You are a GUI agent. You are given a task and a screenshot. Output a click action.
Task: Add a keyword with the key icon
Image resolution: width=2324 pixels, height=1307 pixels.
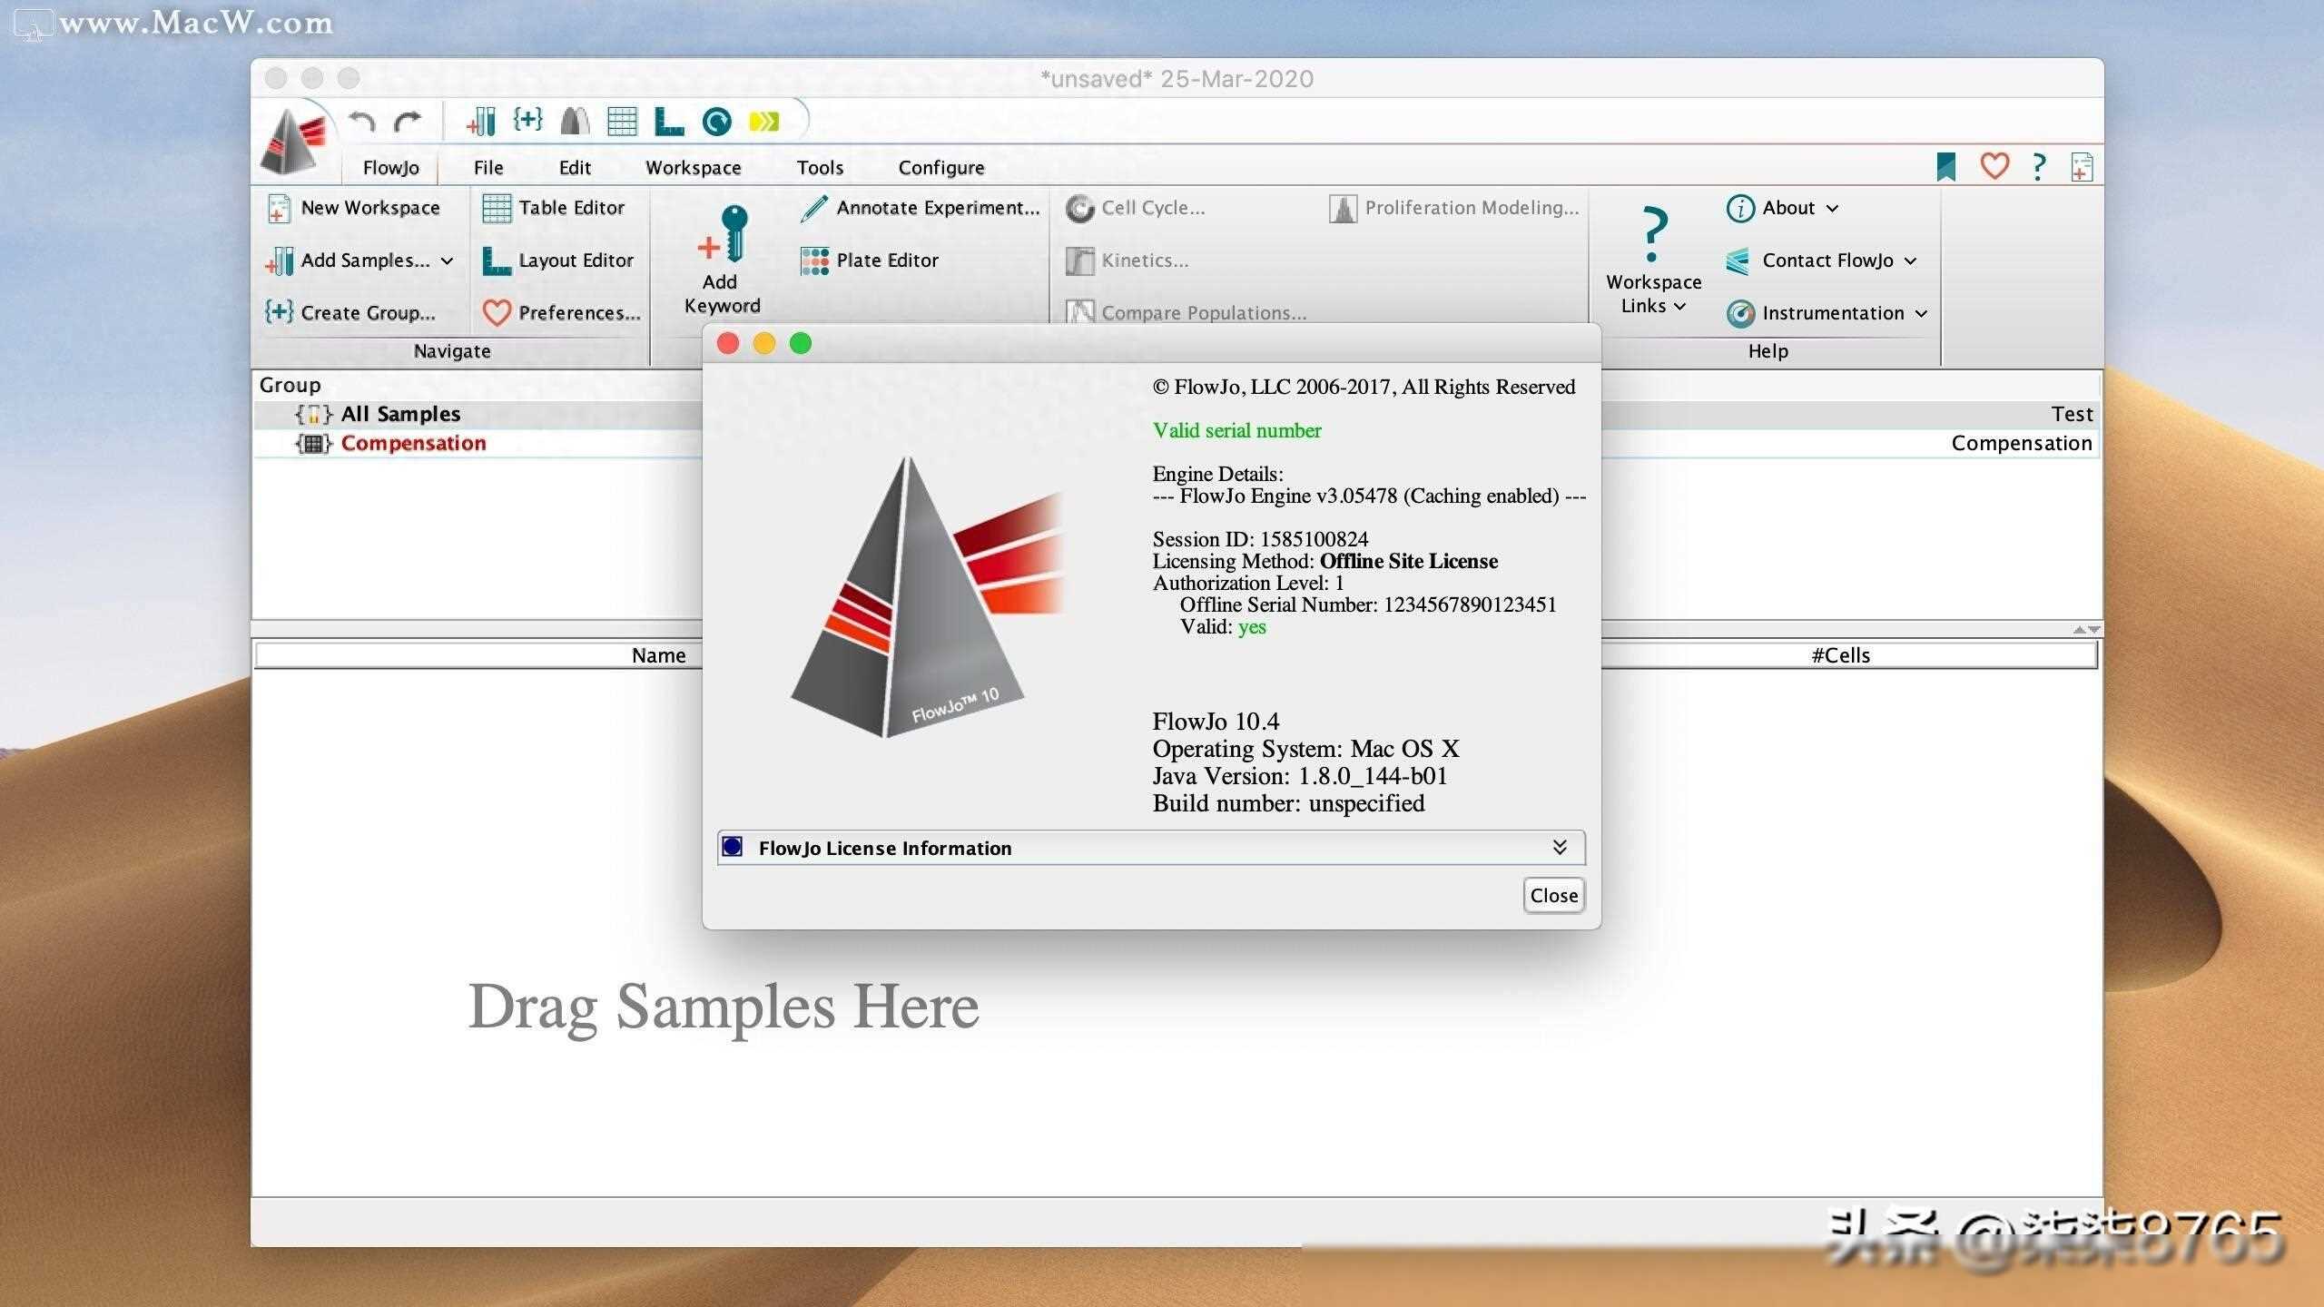pos(723,260)
